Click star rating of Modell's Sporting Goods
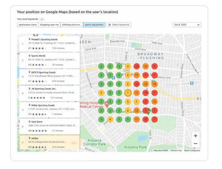The image size is (222, 169). point(40,48)
